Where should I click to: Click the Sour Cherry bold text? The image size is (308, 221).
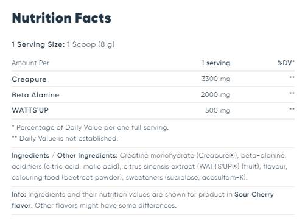click(x=254, y=194)
